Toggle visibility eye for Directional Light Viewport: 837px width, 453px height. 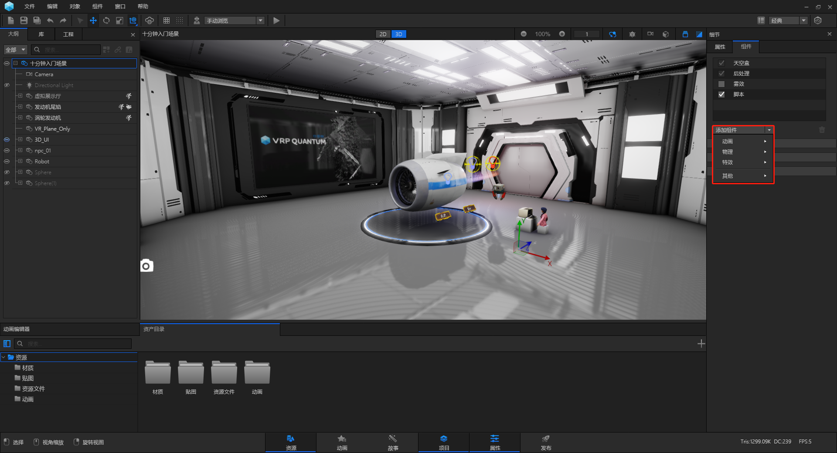point(7,85)
